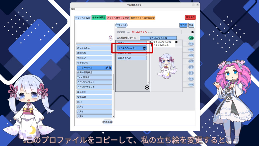Open the 操作 menu
Screen dimensions: 259x146
(73, 9)
